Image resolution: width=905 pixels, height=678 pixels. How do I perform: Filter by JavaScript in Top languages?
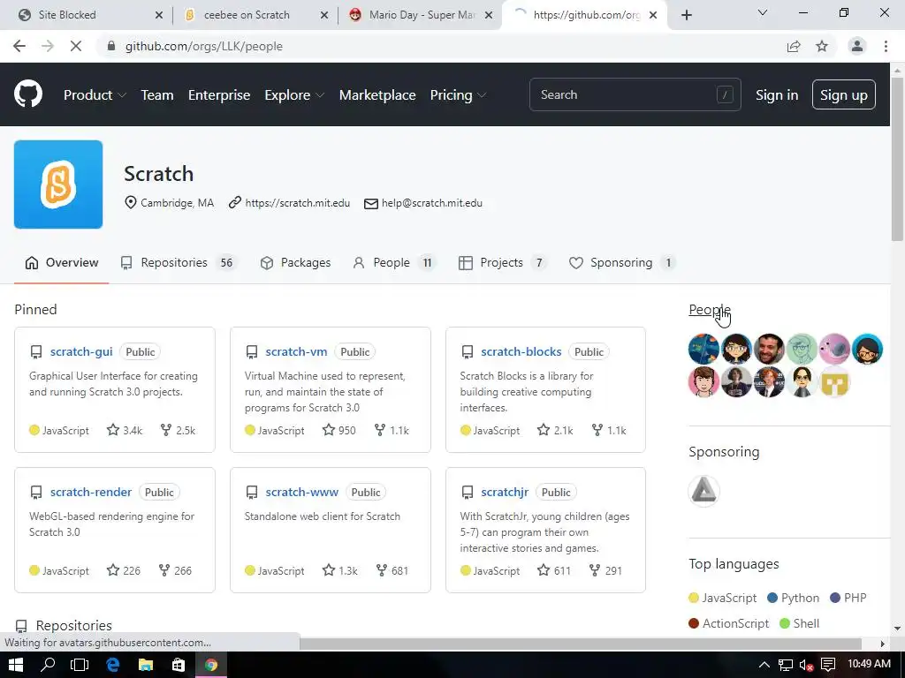coord(723,598)
